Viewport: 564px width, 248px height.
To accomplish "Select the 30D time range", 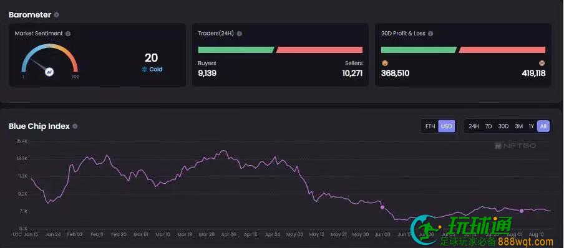I will click(x=503, y=126).
